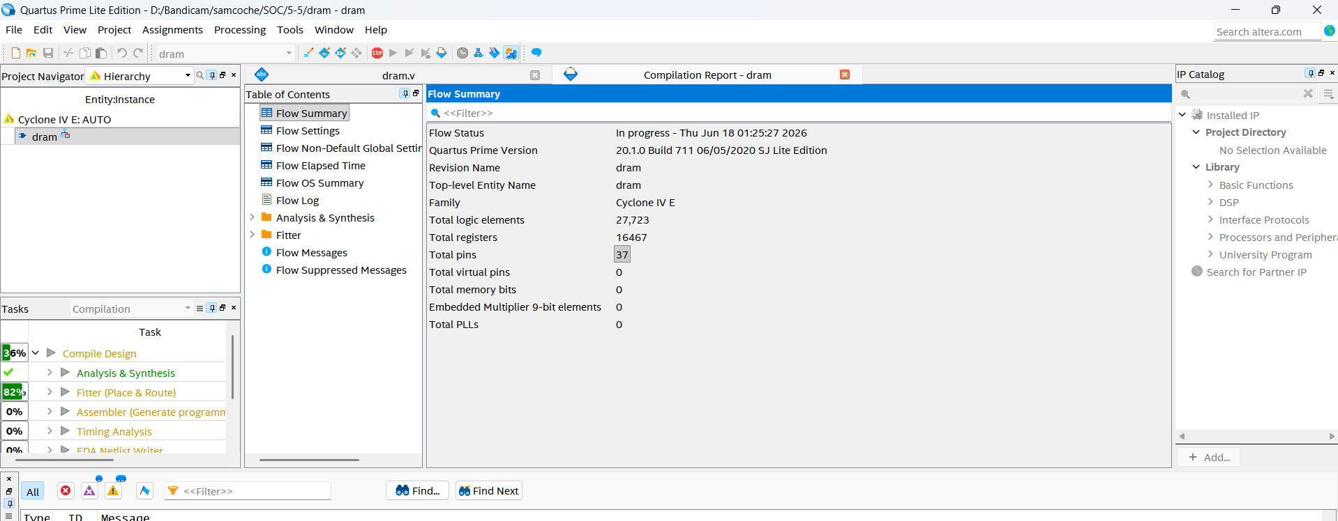Open the Assignments menu
The width and height of the screenshot is (1338, 521).
[172, 29]
